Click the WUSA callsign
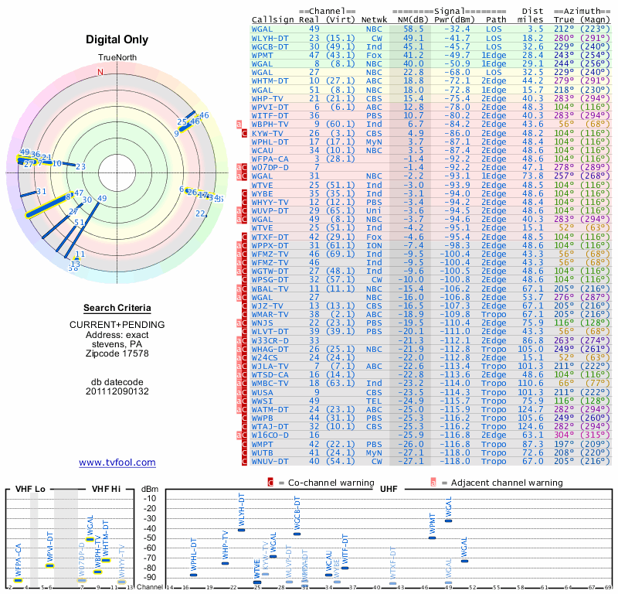The width and height of the screenshot is (618, 594). [262, 393]
